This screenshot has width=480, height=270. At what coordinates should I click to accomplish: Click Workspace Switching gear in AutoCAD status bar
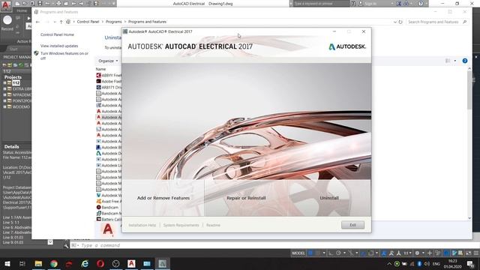(417, 253)
